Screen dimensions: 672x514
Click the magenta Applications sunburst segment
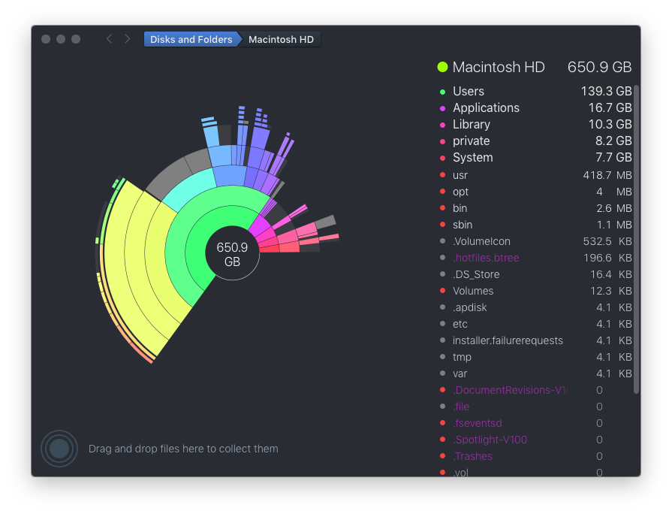pos(258,226)
